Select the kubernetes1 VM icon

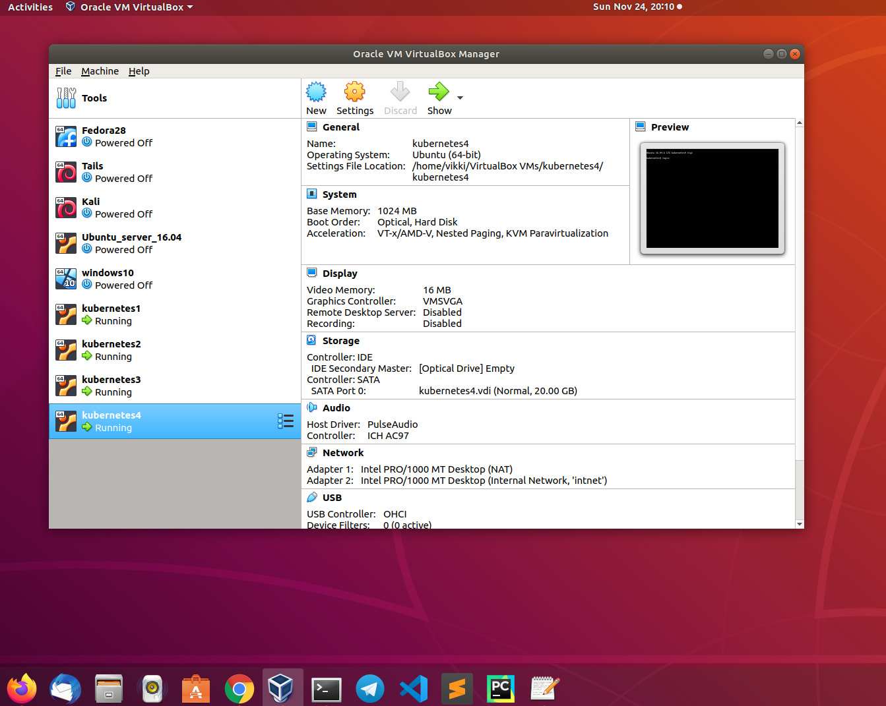coord(66,314)
